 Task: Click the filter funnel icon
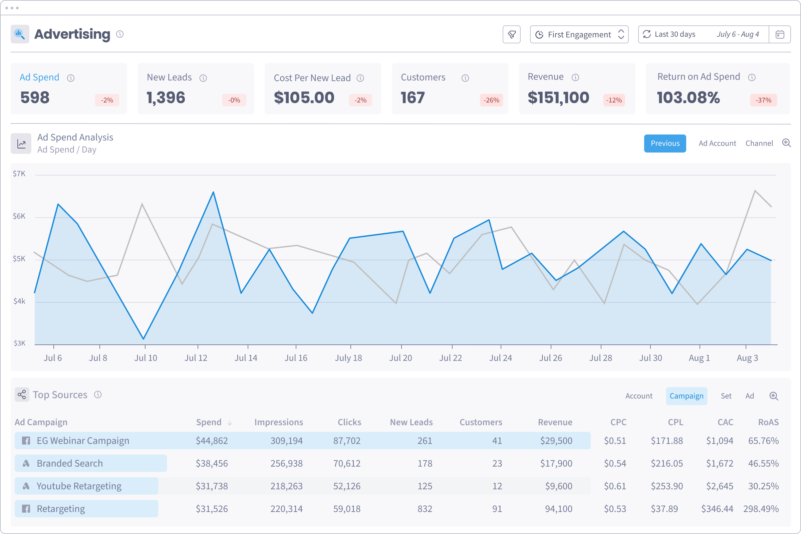512,34
